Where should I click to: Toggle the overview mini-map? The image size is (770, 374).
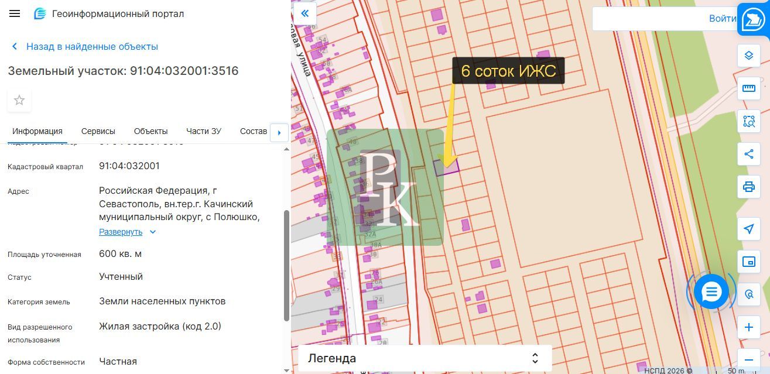point(748,262)
